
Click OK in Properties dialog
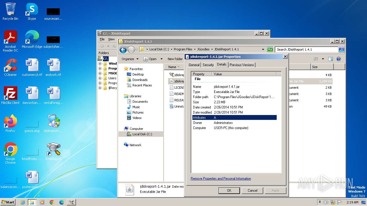(229, 191)
